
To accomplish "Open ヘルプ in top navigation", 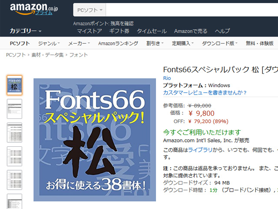I will click(x=222, y=31).
